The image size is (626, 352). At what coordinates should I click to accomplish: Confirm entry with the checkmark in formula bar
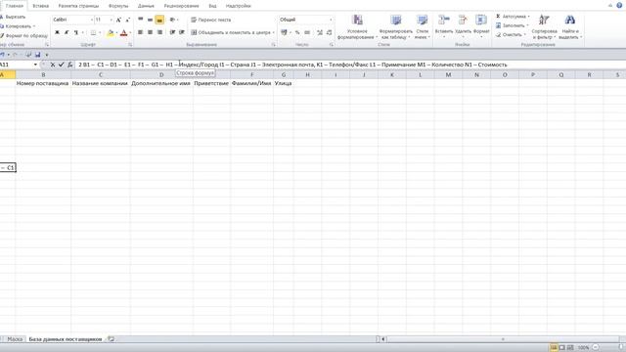[61, 65]
